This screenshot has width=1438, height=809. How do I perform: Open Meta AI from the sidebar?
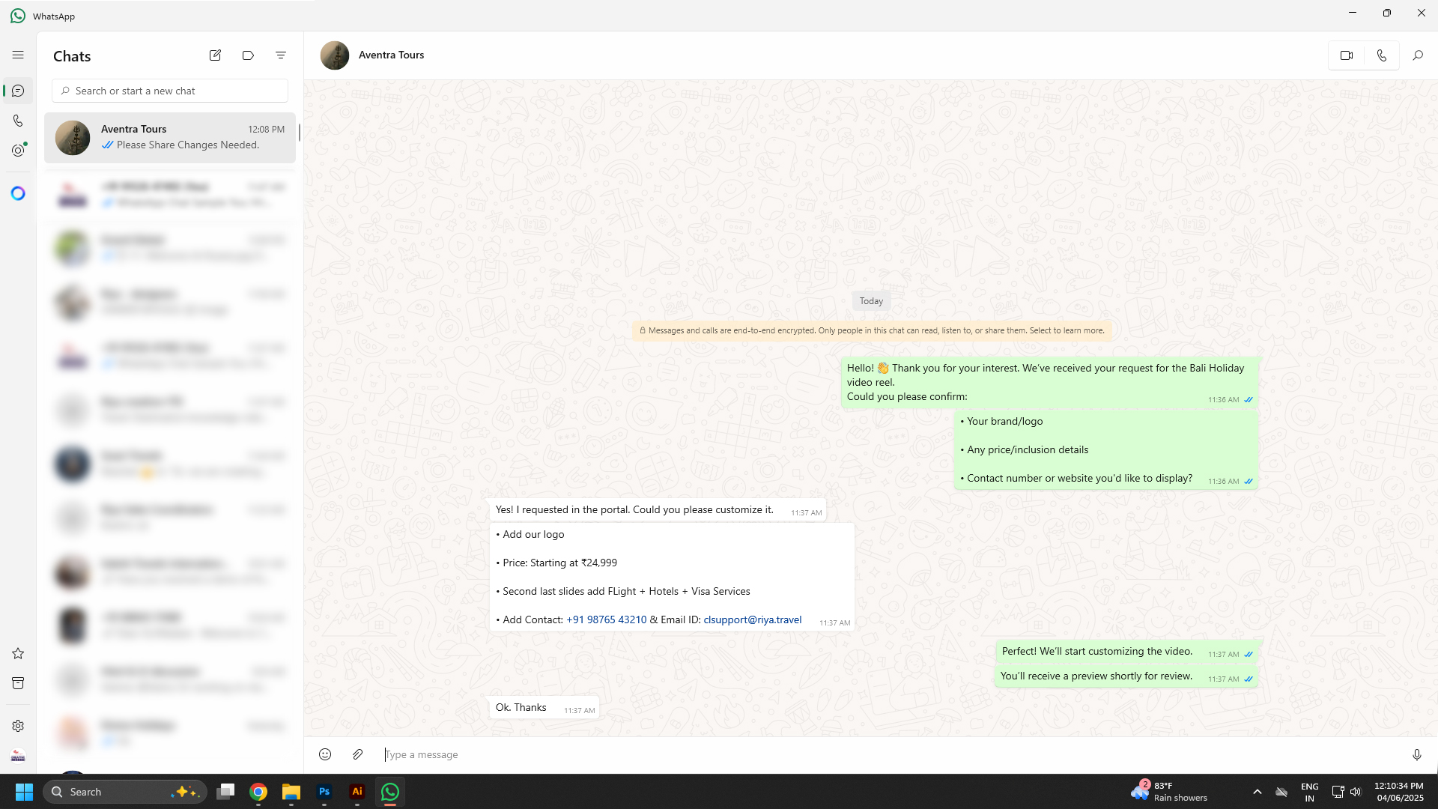pyautogui.click(x=18, y=193)
